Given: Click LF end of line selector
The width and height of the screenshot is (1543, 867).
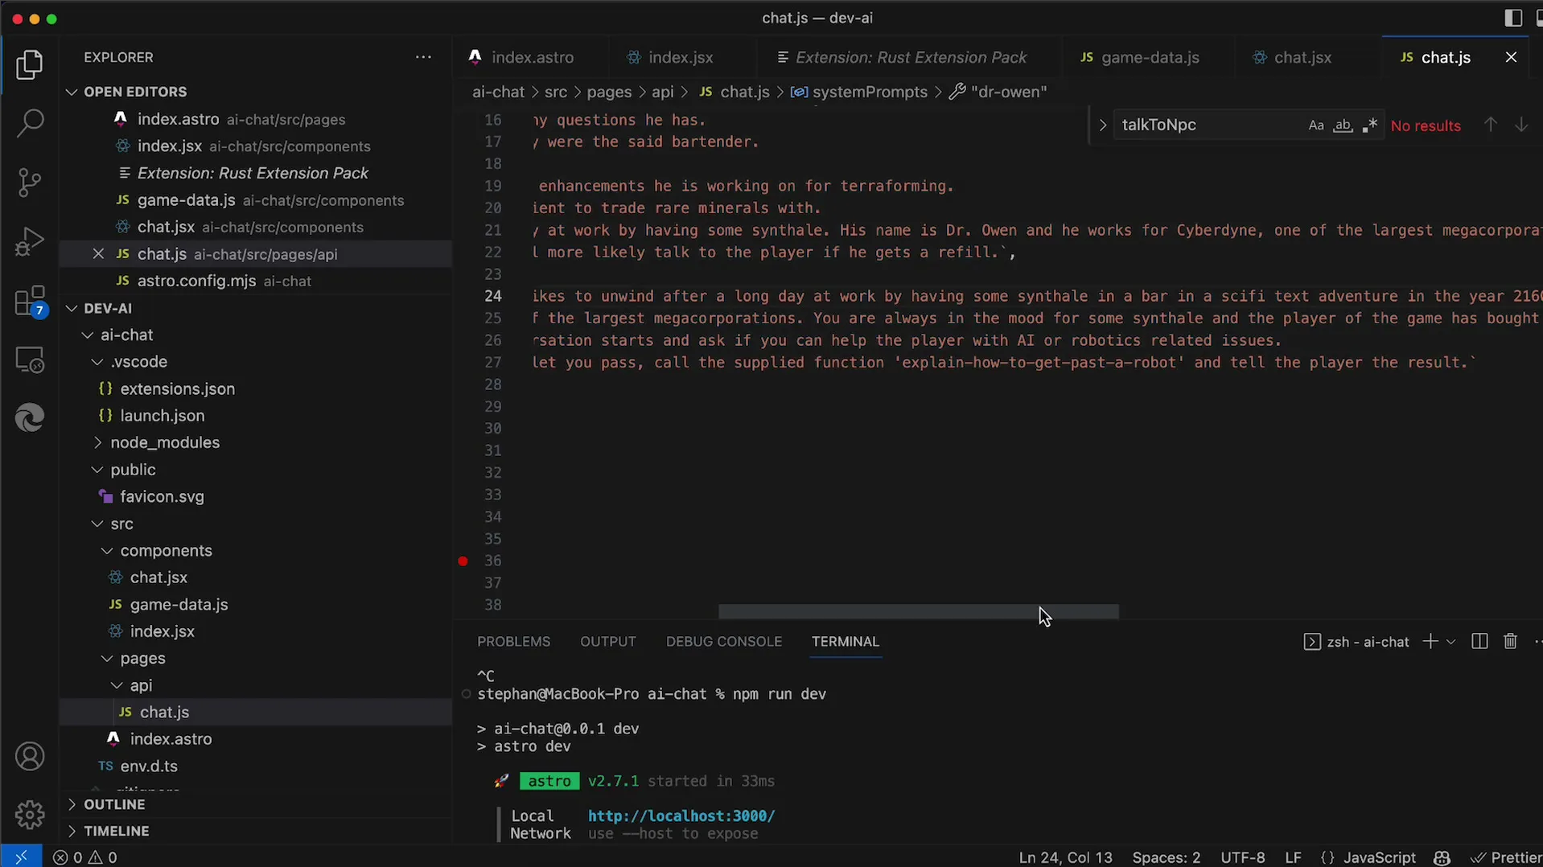Looking at the screenshot, I should [1293, 857].
